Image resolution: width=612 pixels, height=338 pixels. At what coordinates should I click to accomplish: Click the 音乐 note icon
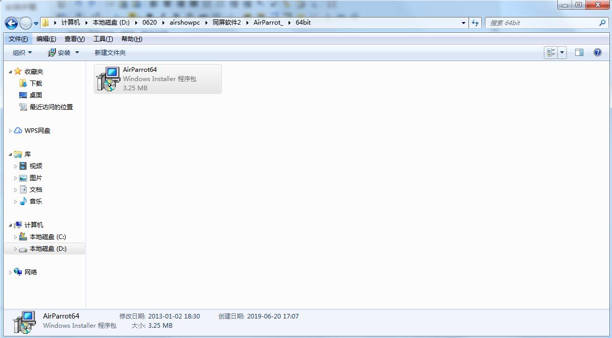(23, 201)
